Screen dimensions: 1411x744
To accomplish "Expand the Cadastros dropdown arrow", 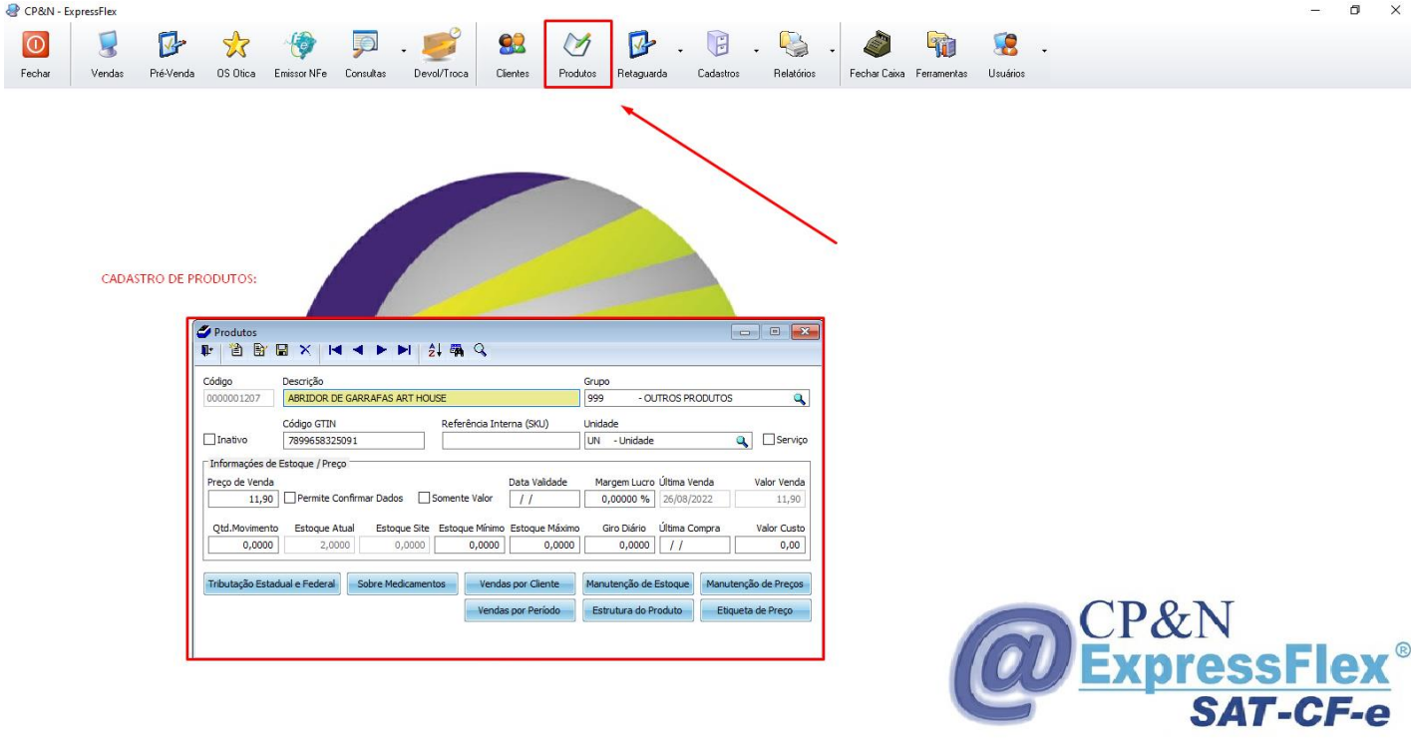I will click(x=756, y=50).
